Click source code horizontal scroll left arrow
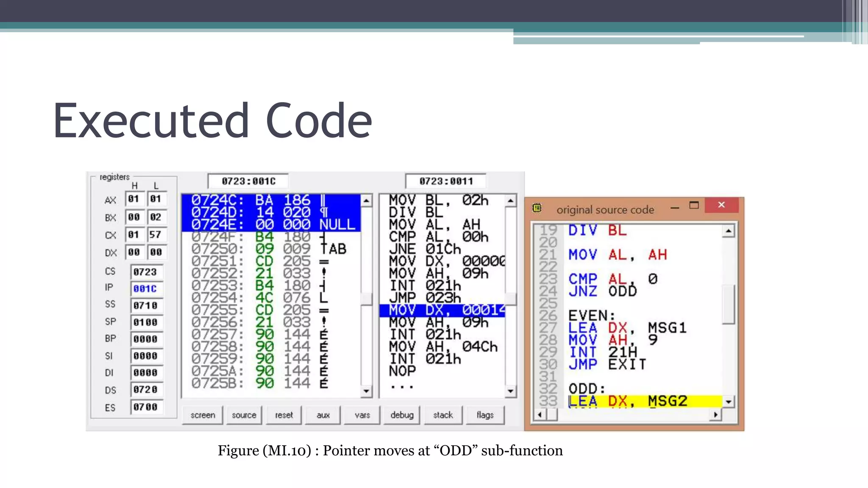 [540, 415]
